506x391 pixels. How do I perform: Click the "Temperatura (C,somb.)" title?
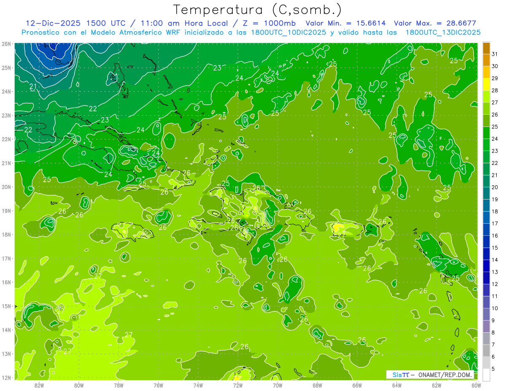click(x=257, y=10)
